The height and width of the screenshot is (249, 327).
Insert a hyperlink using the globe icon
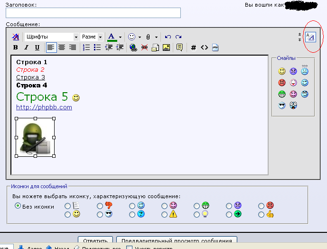(133, 48)
